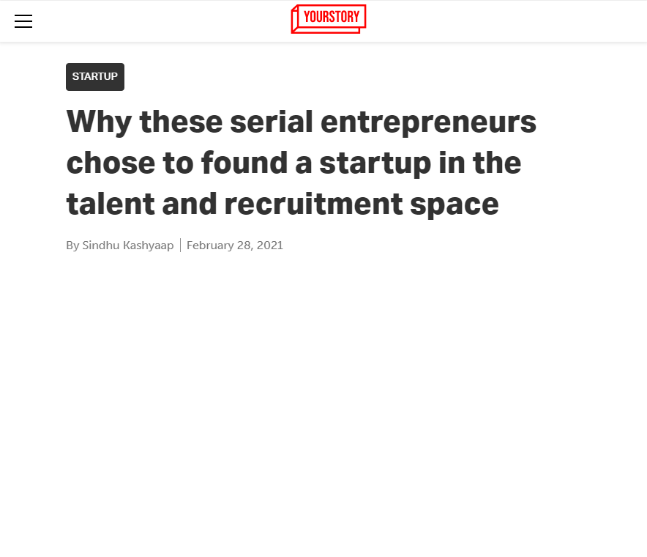Select the red YourStory emblem in the header
This screenshot has width=647, height=557.
coord(328,19)
